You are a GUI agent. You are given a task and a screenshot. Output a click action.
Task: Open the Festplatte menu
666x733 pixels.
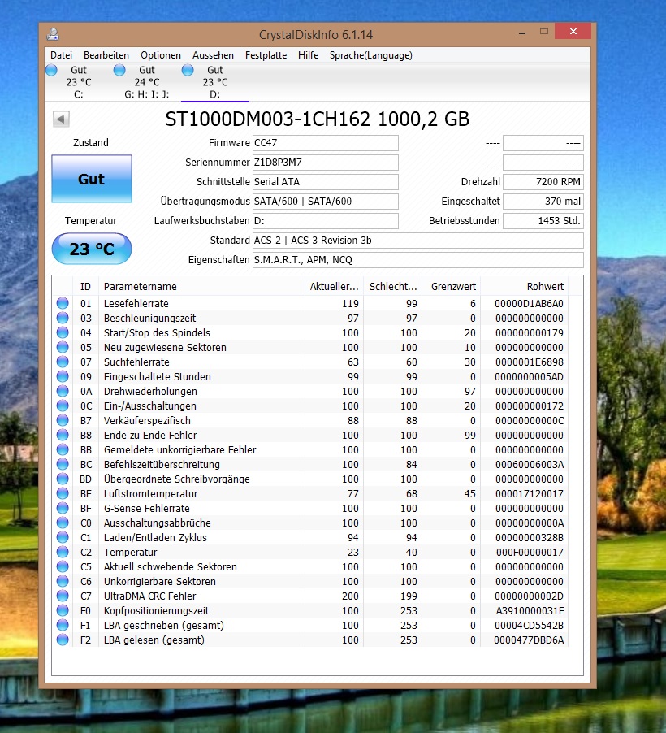coord(266,55)
